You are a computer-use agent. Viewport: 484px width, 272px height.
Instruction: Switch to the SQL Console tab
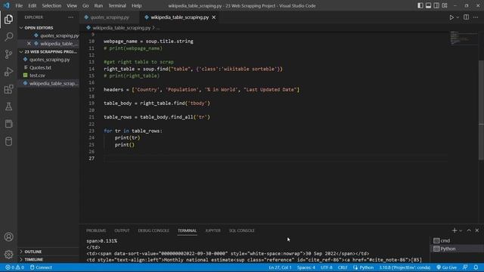pyautogui.click(x=242, y=230)
